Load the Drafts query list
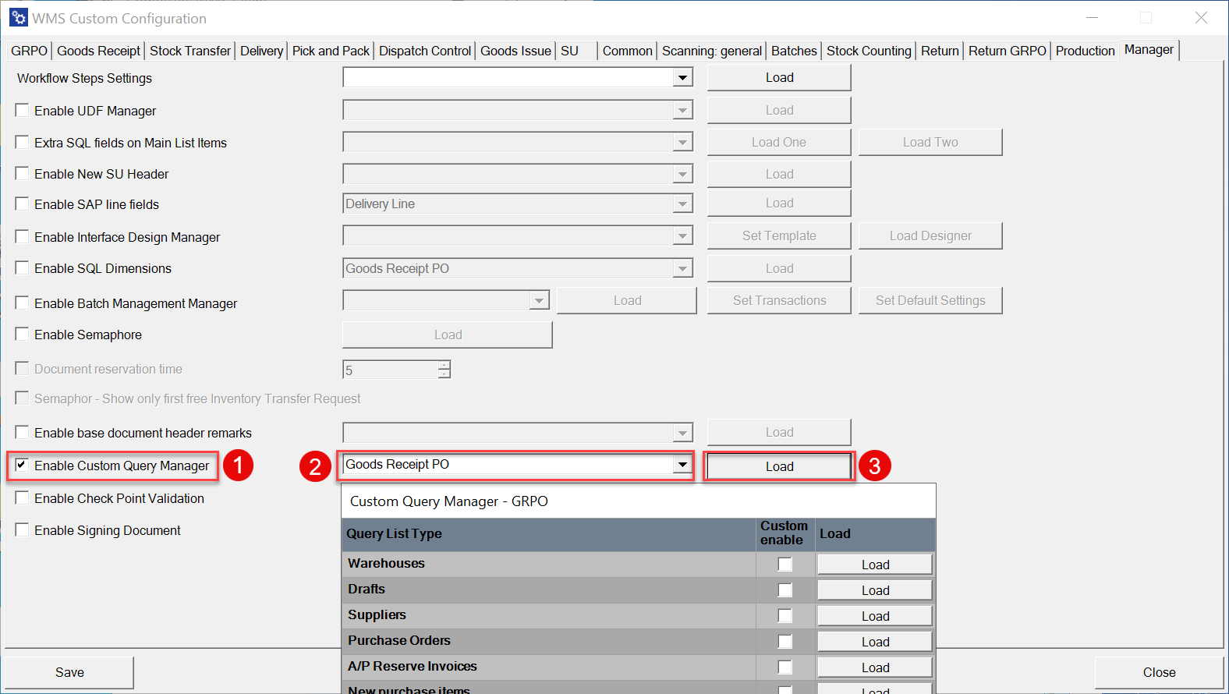The height and width of the screenshot is (694, 1229). point(875,590)
